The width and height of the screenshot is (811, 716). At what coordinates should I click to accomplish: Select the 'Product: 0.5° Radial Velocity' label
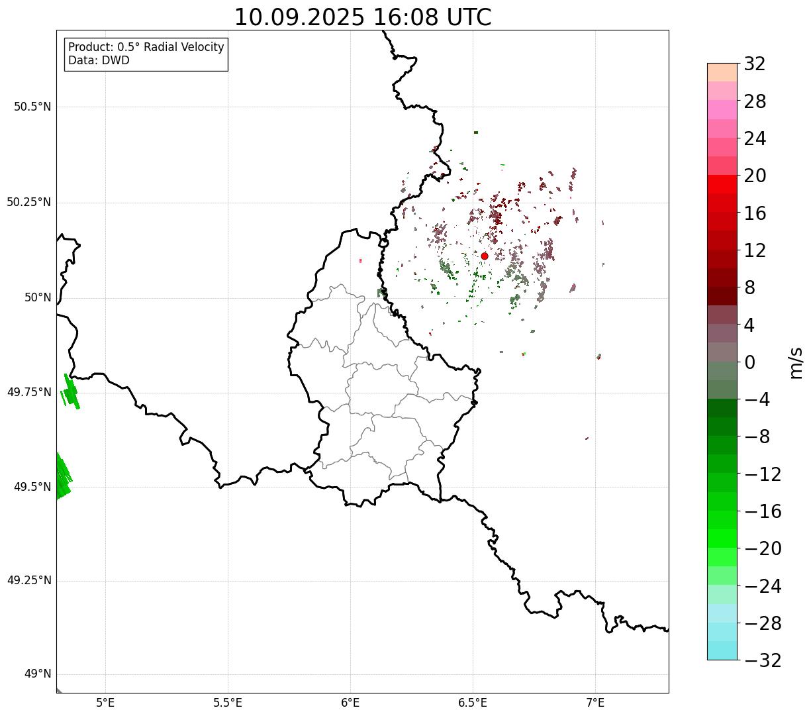pyautogui.click(x=146, y=48)
